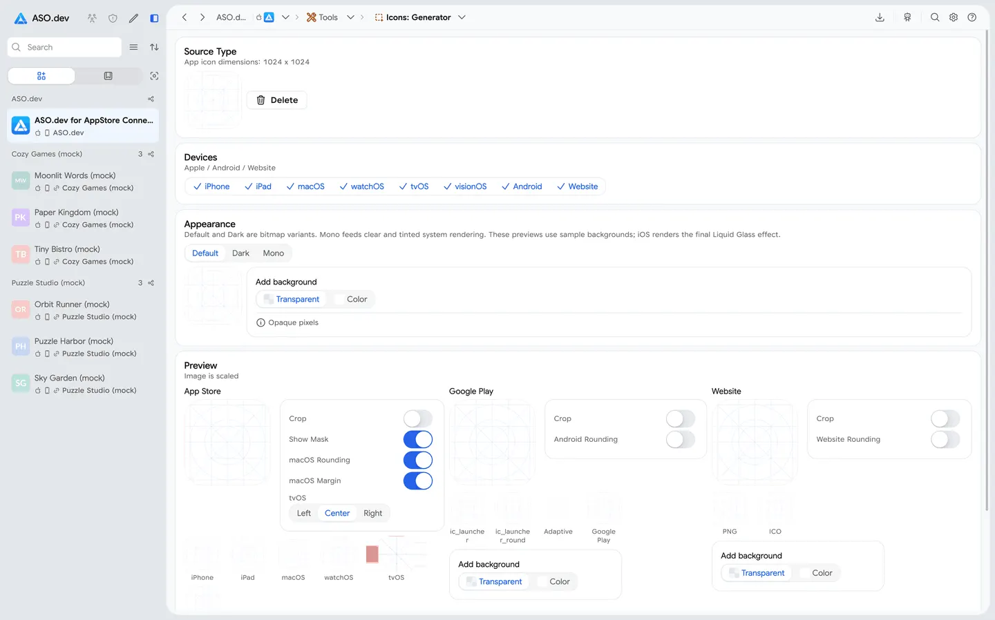Select Right tvOS alignment
This screenshot has height=620, width=995.
coord(372,513)
